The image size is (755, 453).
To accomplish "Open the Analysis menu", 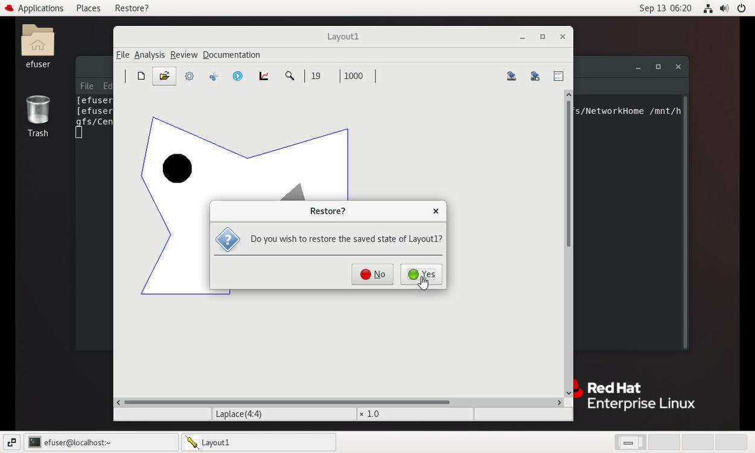I will pos(149,55).
